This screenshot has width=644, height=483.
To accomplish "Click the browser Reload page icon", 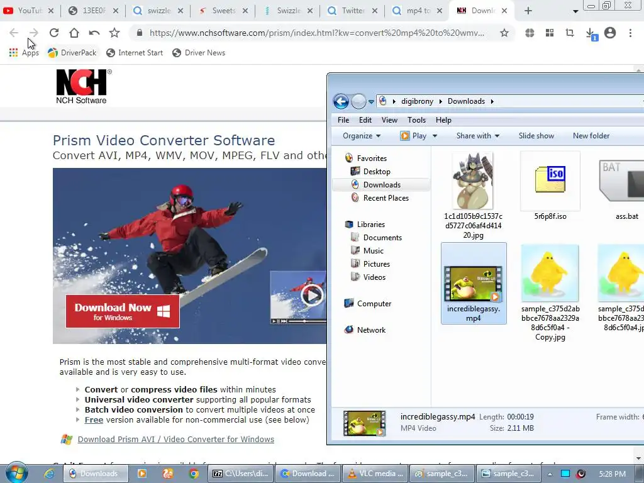I will [x=54, y=33].
